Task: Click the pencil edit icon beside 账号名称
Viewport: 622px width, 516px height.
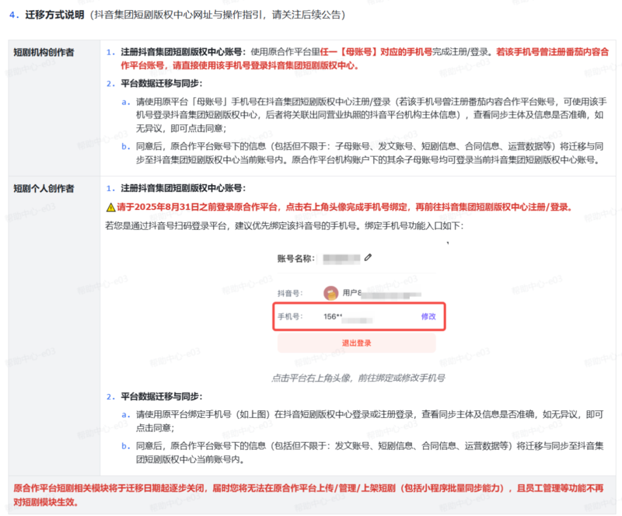Action: (x=368, y=257)
